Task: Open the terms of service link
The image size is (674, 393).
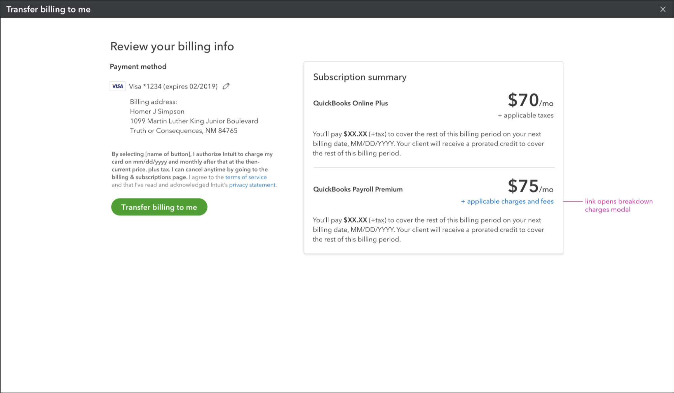Action: pyautogui.click(x=246, y=177)
